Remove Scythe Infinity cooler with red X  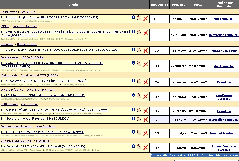click(146, 111)
